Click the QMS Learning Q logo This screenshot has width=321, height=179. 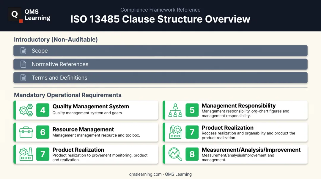point(15,15)
